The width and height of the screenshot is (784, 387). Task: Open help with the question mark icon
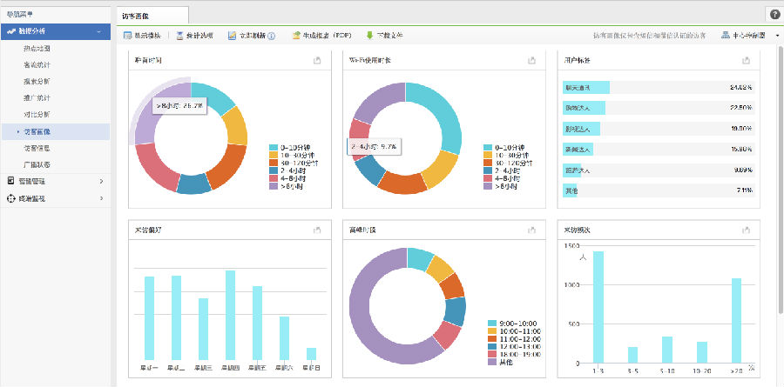pos(774,14)
